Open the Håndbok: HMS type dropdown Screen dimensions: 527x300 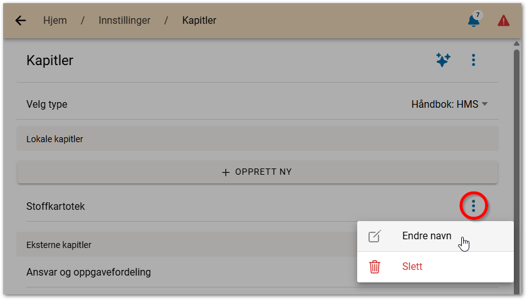tap(449, 104)
